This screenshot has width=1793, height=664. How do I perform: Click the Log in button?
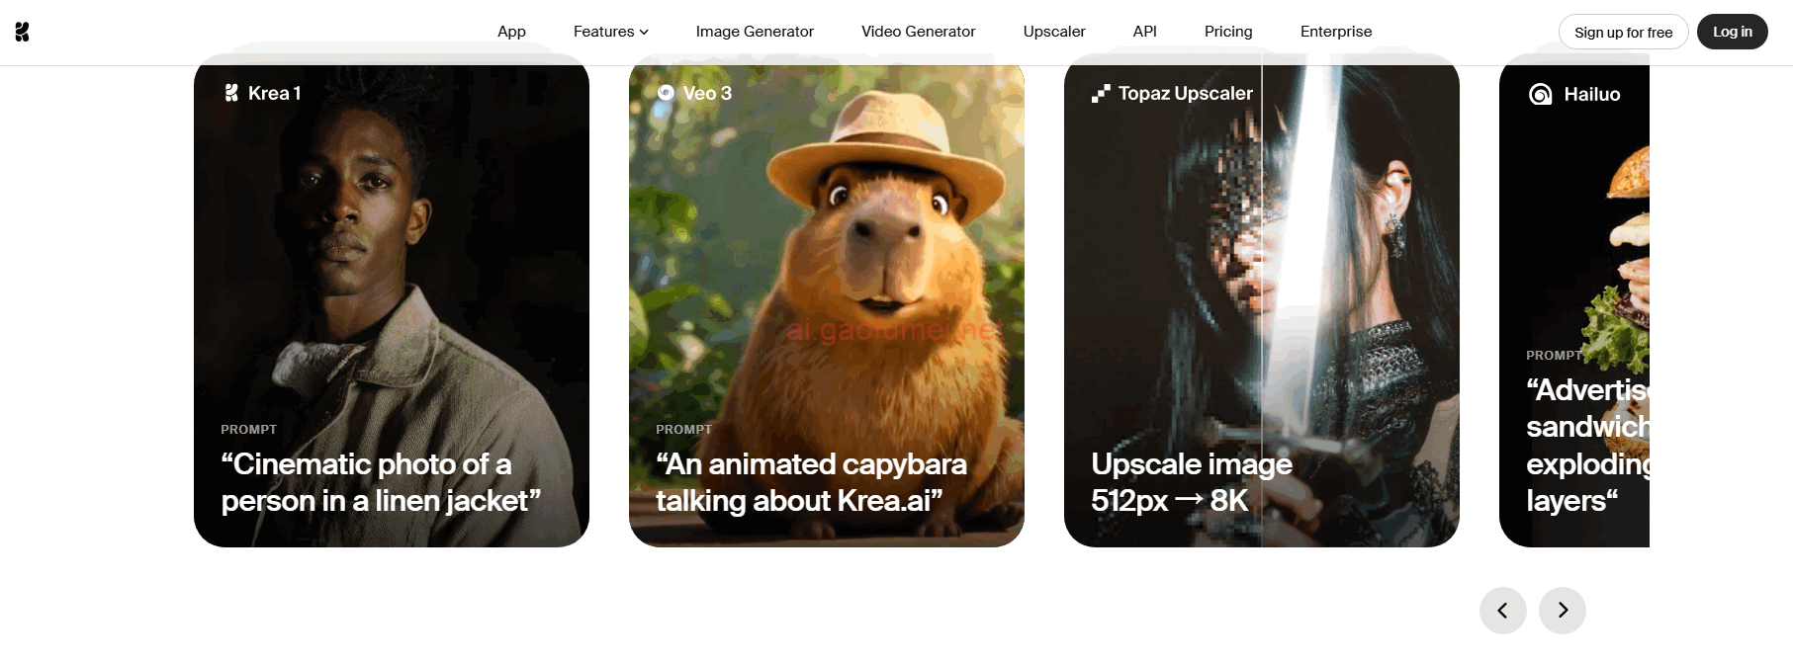1732,32
